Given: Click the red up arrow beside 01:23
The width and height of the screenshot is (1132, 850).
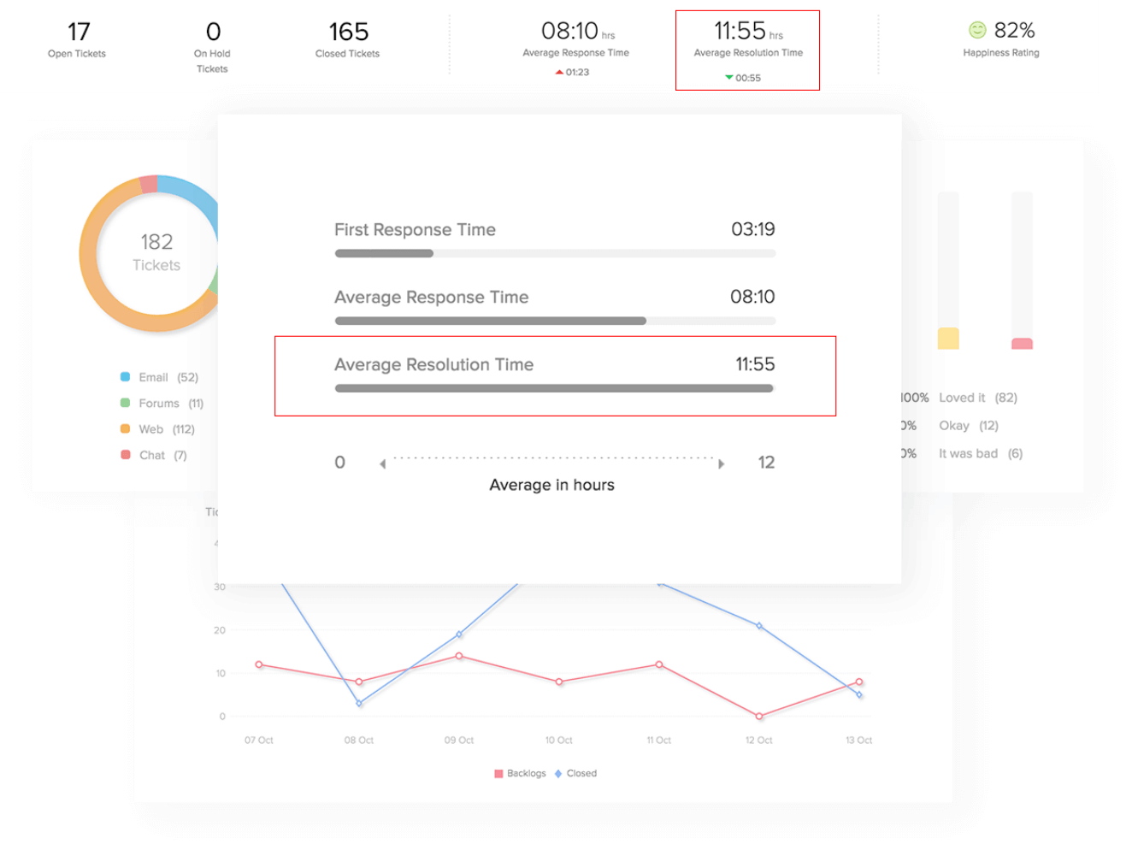Looking at the screenshot, I should [559, 73].
